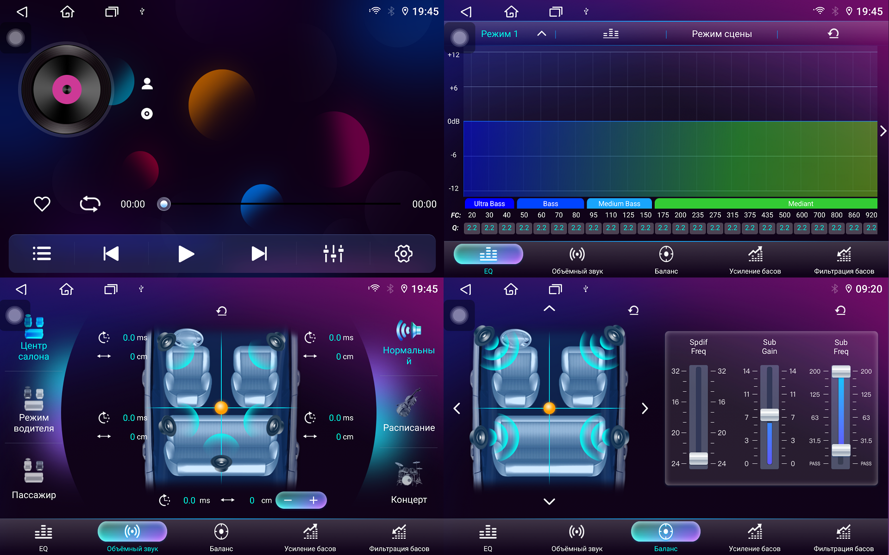Open the playlist list icon
This screenshot has height=555, width=889.
[42, 253]
